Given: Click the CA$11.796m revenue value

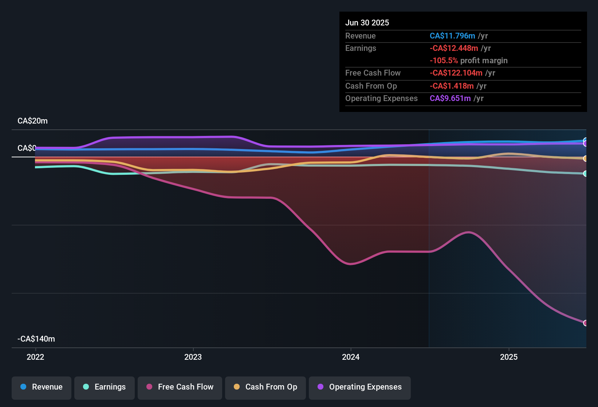Looking at the screenshot, I should [x=452, y=36].
